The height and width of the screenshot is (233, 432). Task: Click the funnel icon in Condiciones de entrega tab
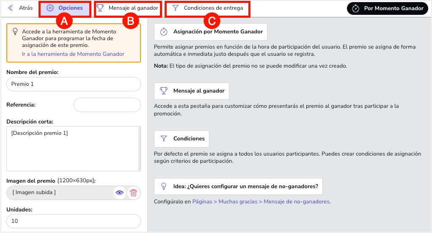[175, 8]
